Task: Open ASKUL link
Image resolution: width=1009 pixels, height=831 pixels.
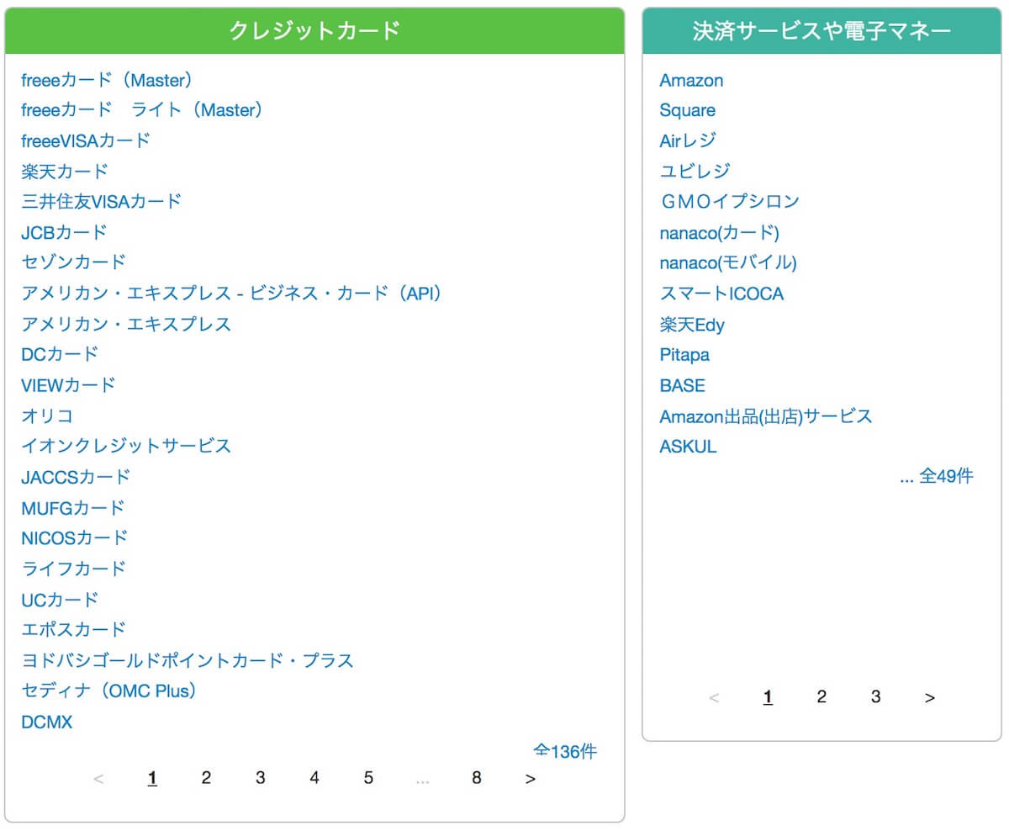Action: point(688,447)
